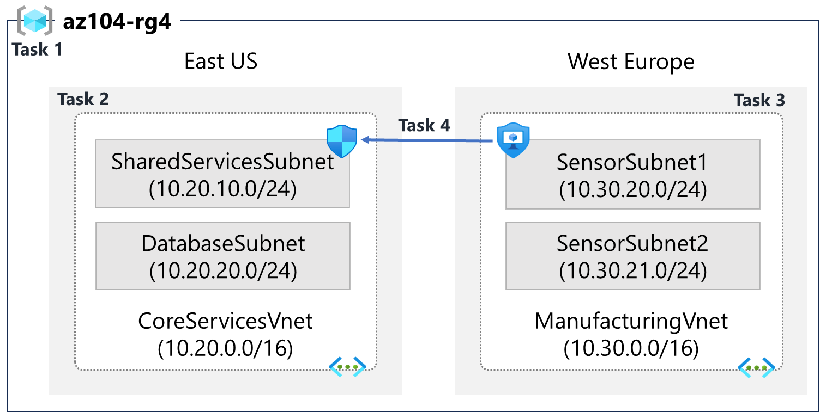This screenshot has height=412, width=826.
Task: Click the Task 3 label
Action: 759,100
